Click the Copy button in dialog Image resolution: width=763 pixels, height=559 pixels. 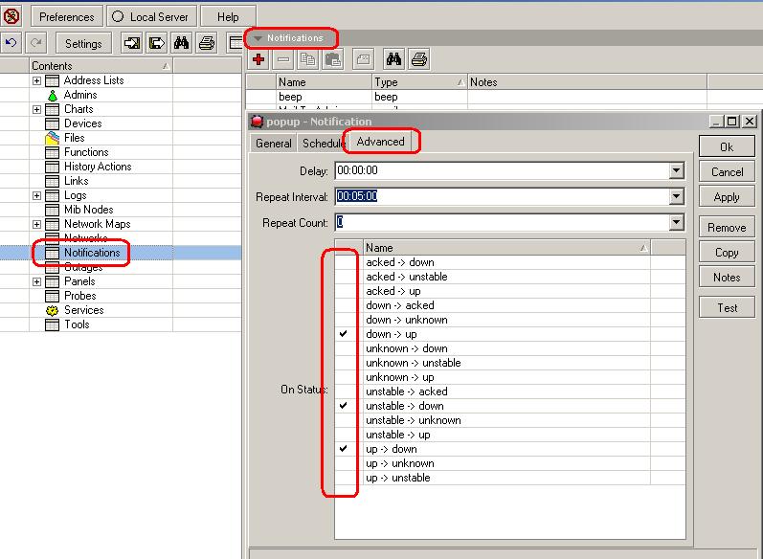tap(727, 252)
